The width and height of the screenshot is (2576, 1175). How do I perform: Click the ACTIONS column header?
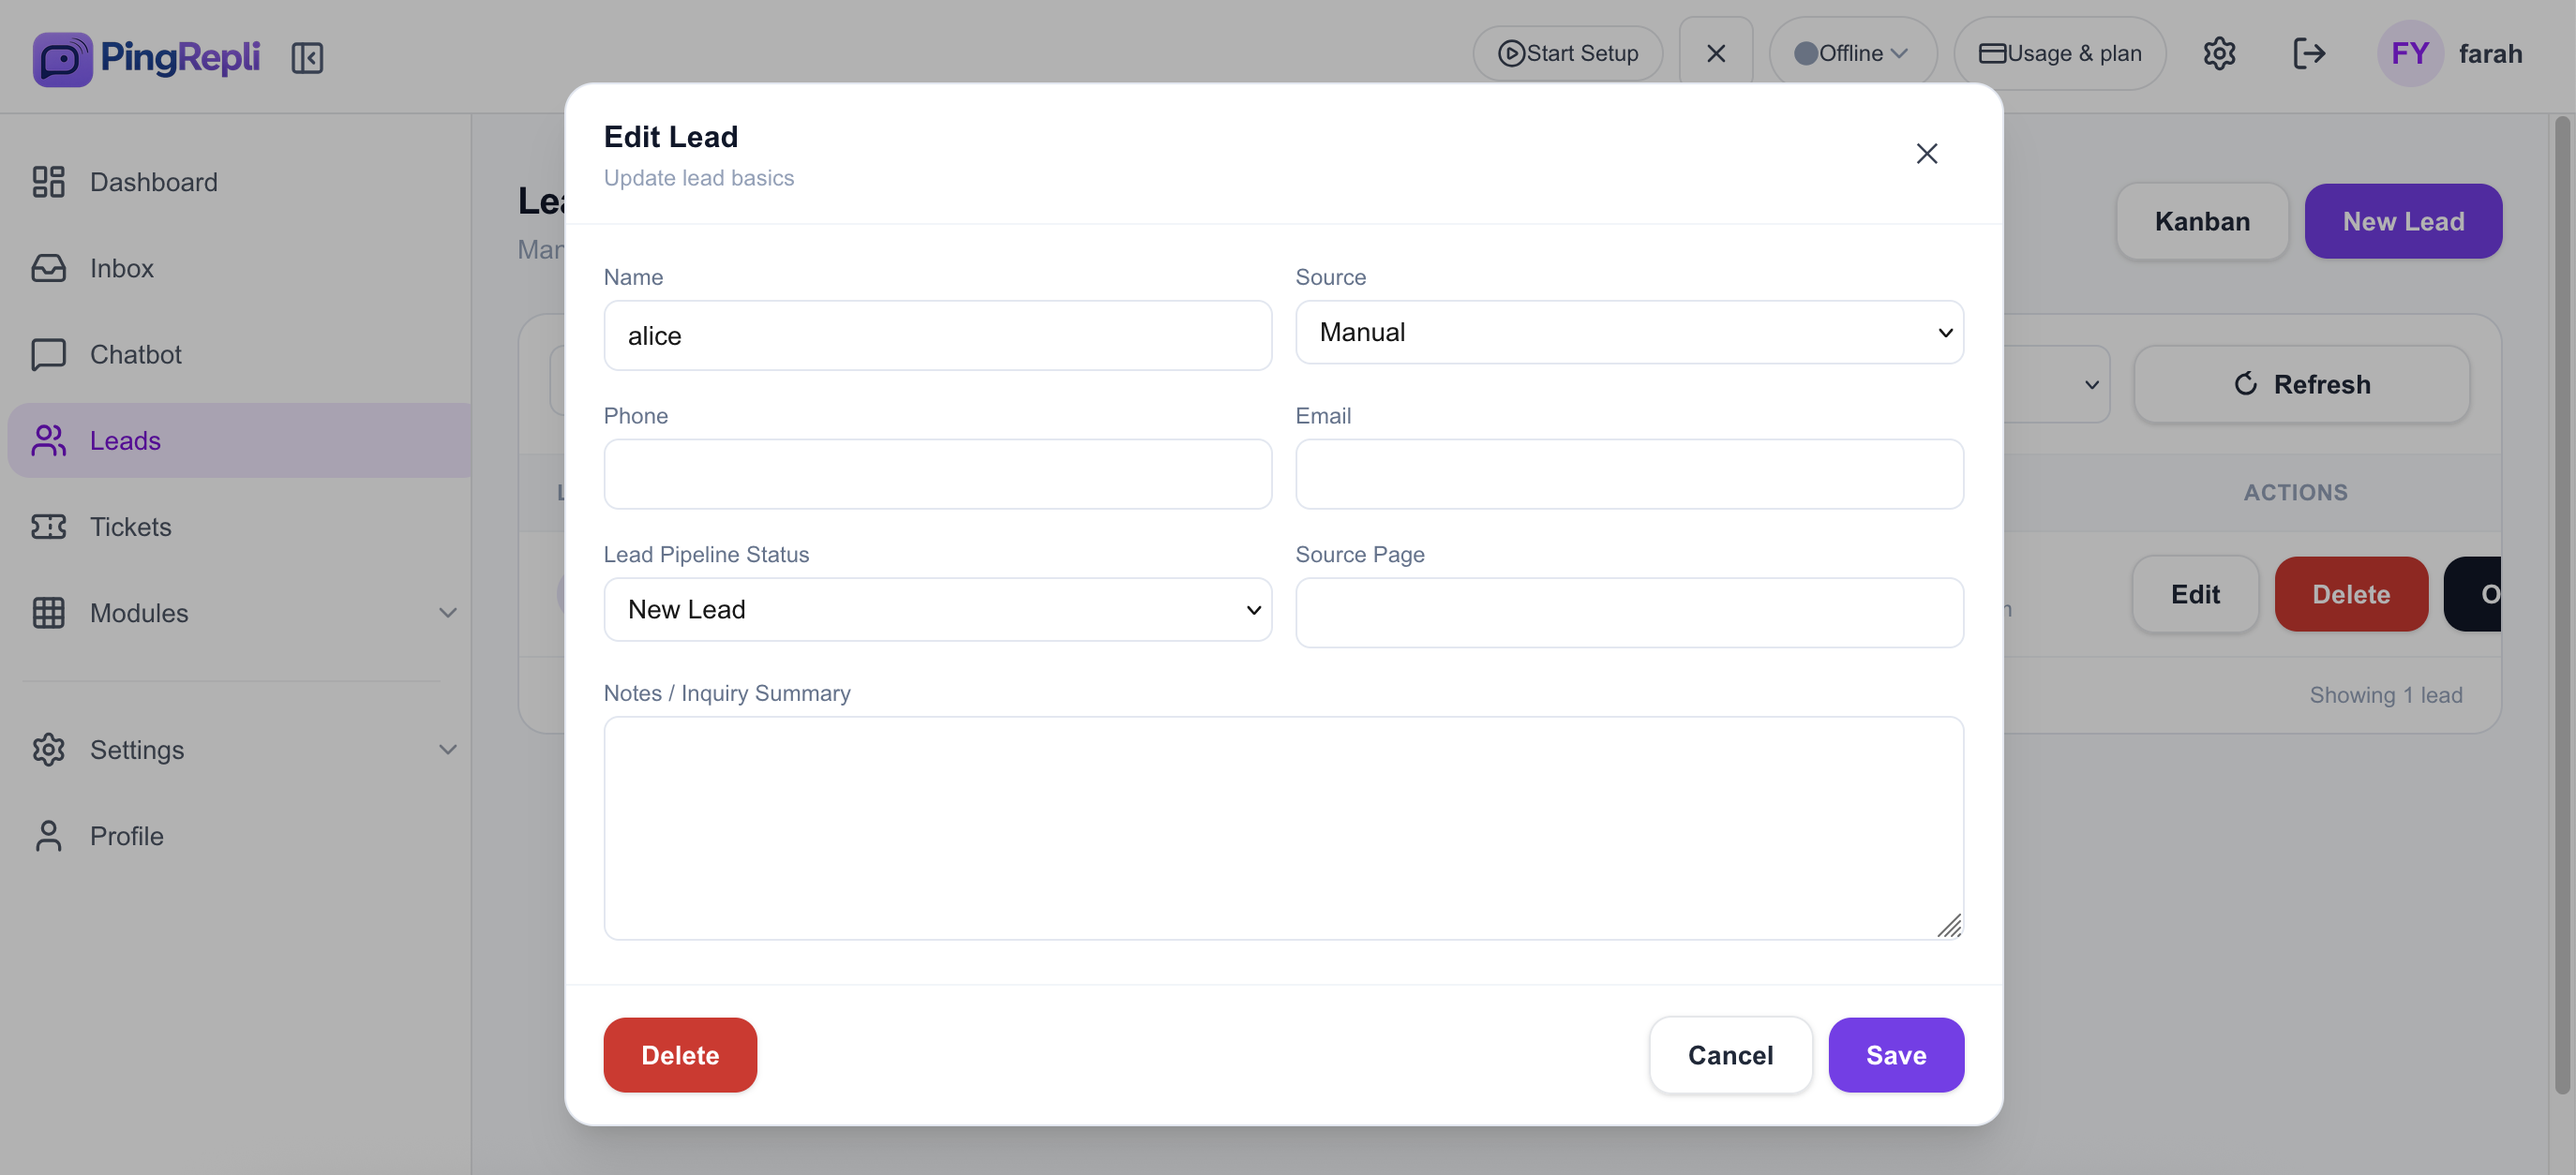(x=2294, y=493)
